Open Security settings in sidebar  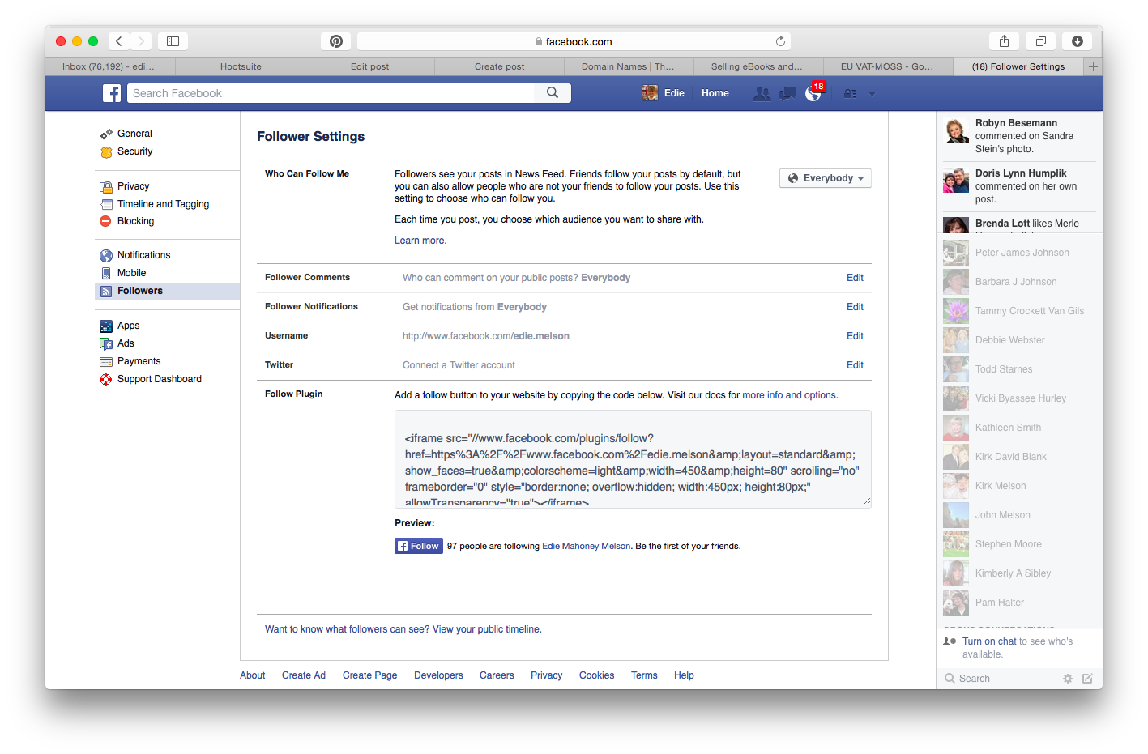coord(134,151)
